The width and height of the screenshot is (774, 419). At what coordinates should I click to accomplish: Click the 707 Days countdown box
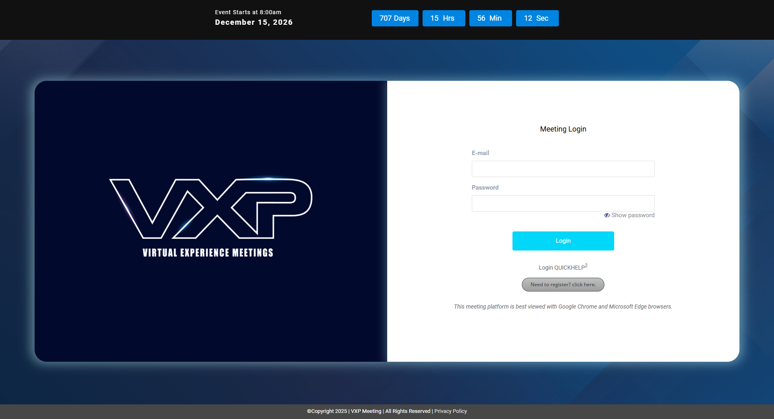(x=395, y=18)
